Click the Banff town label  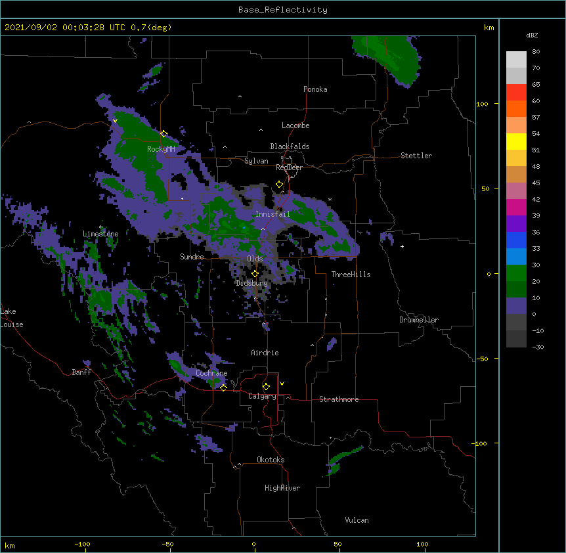click(81, 372)
